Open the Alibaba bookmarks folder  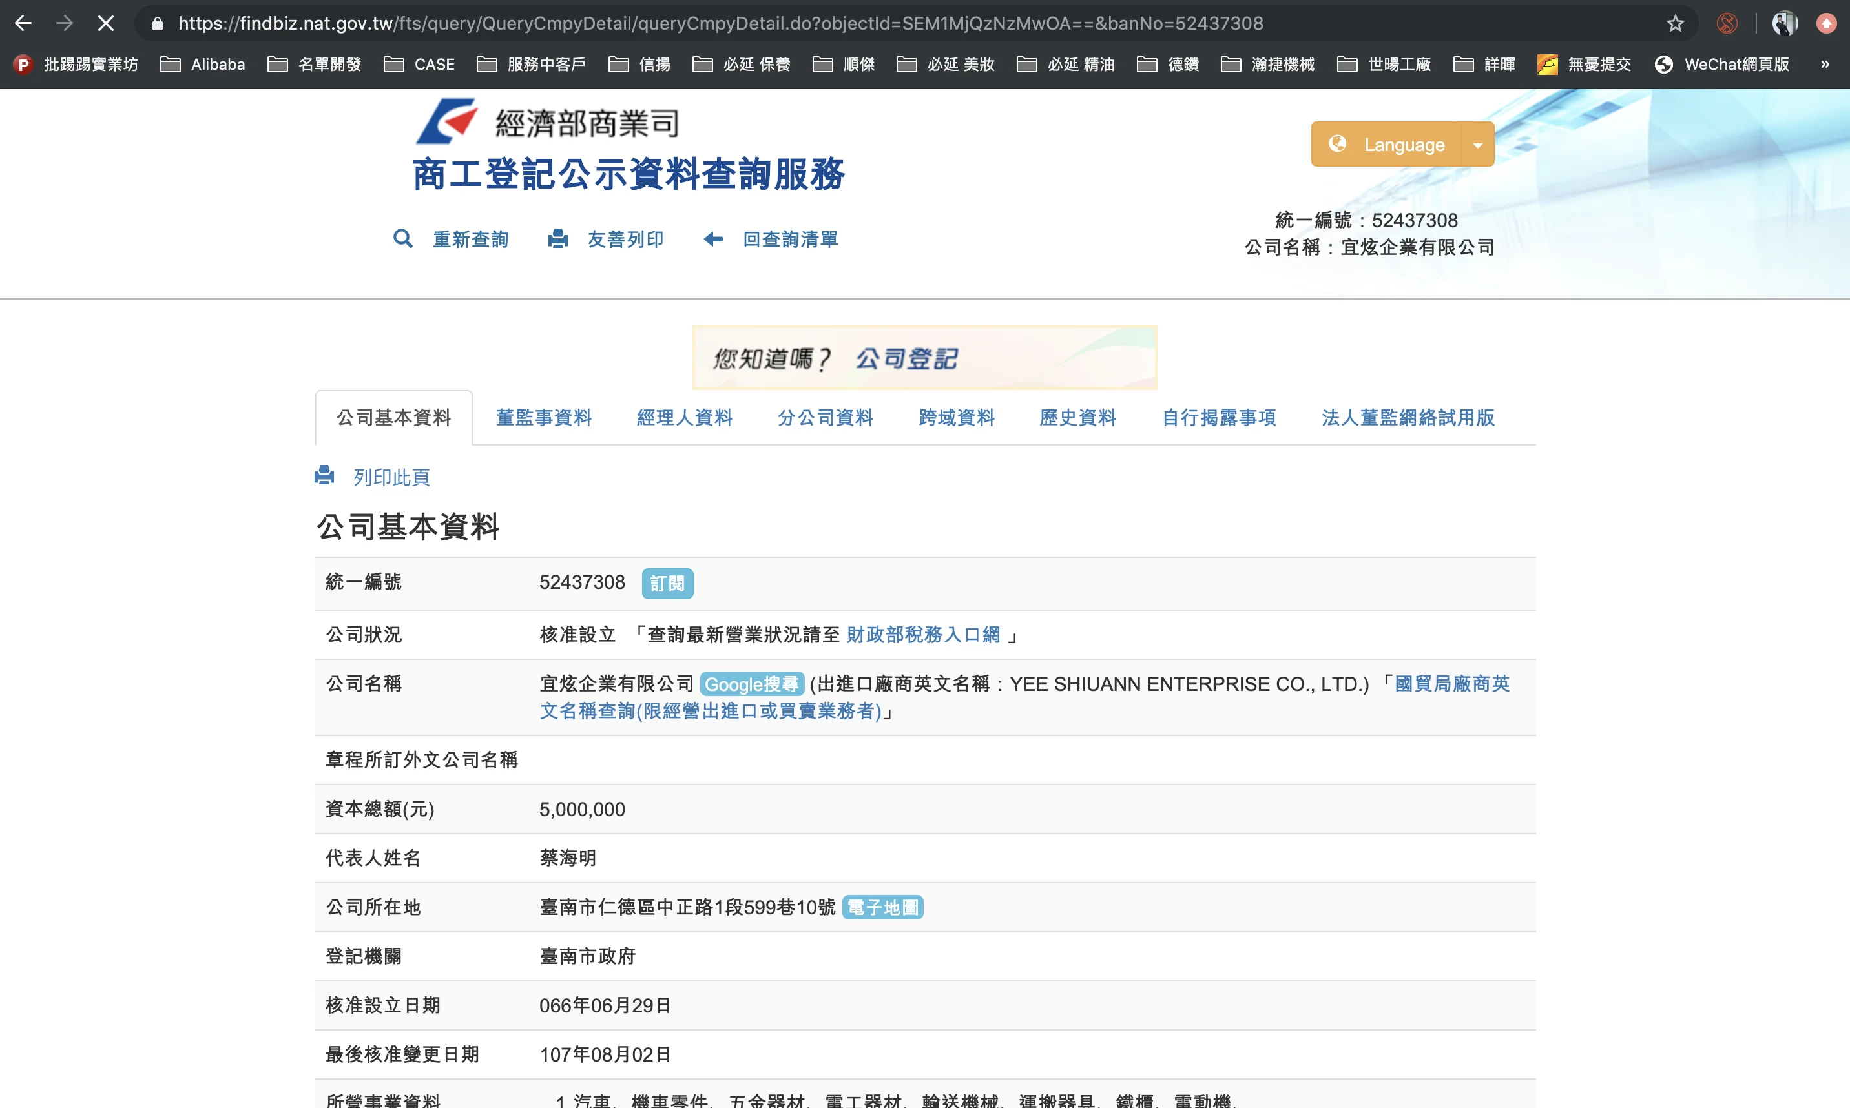coord(203,64)
